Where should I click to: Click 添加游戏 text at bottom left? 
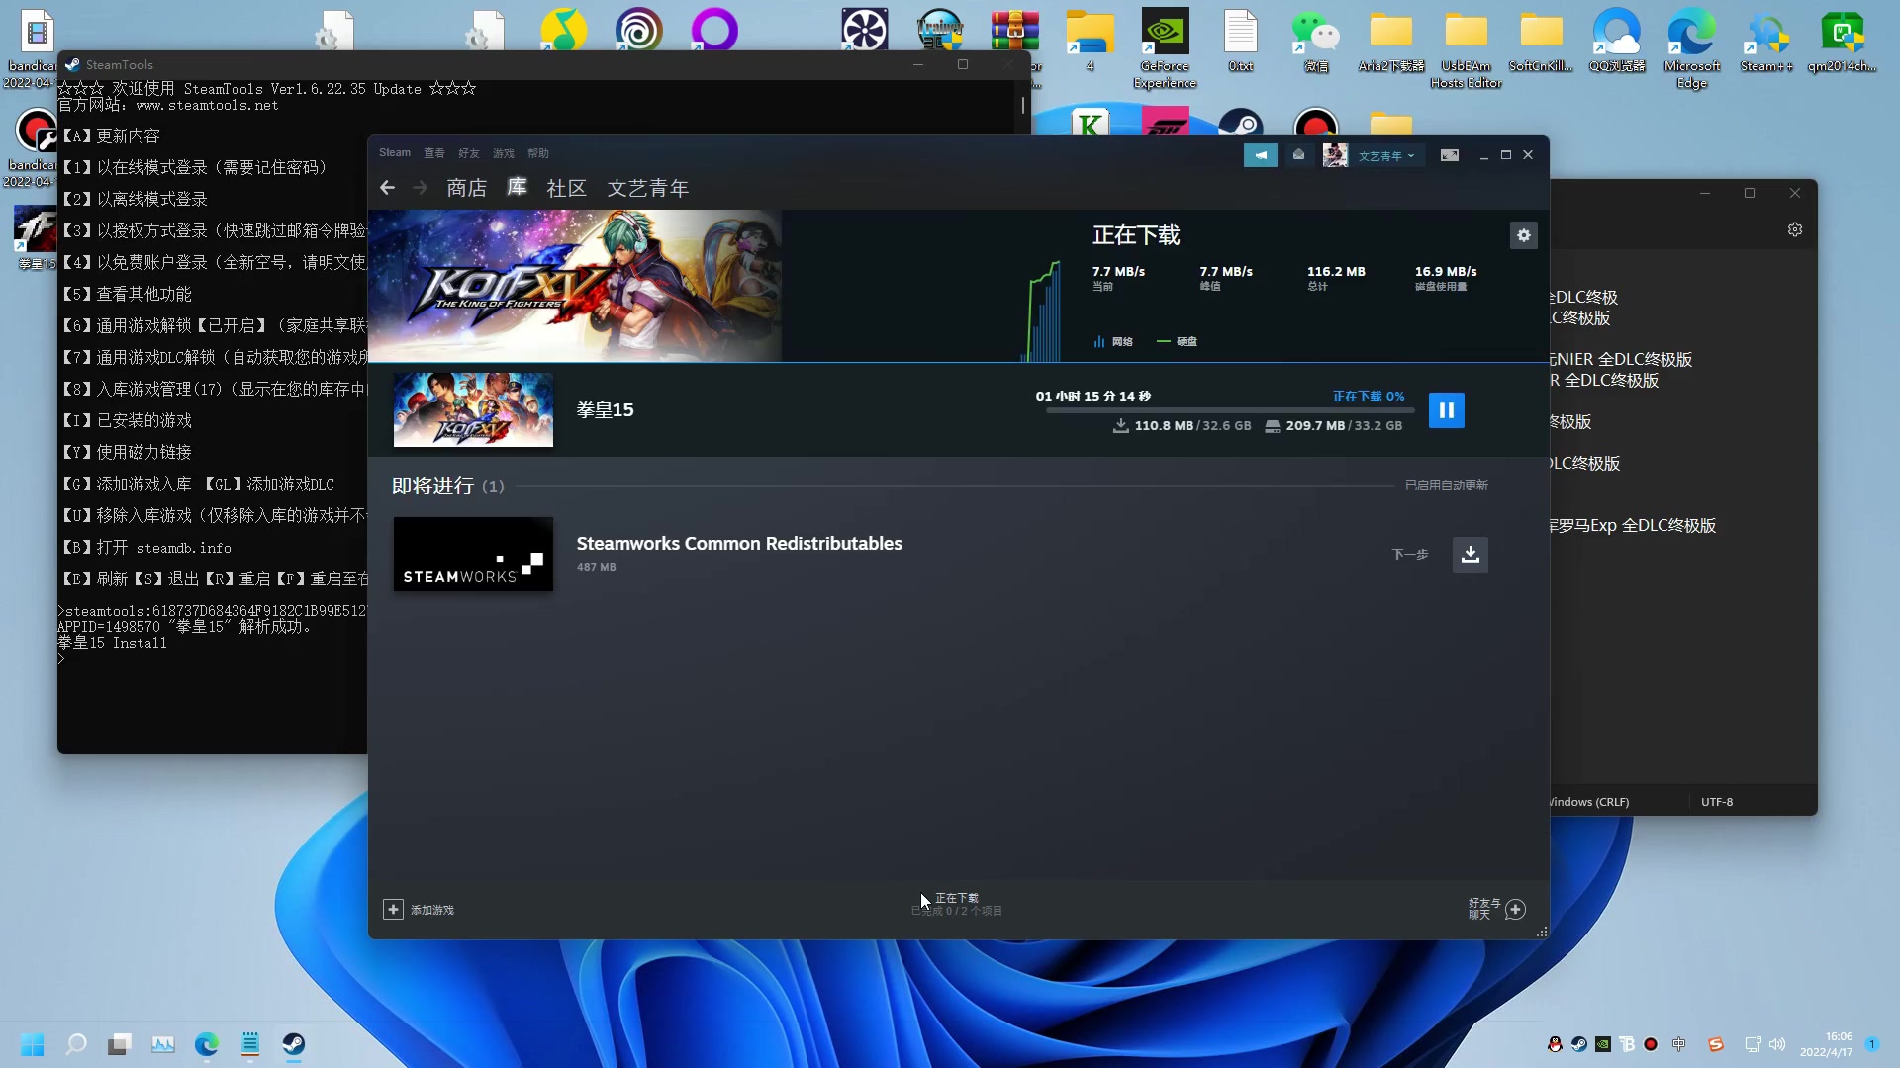[x=432, y=910]
